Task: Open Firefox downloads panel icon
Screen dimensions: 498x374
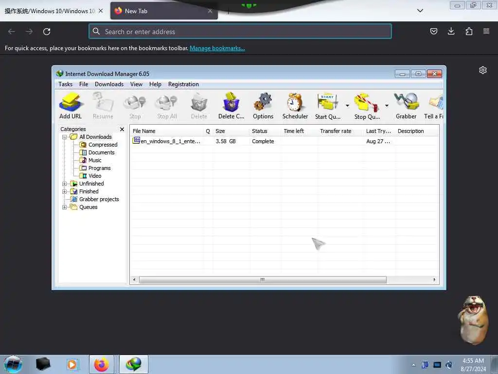Action: (451, 31)
